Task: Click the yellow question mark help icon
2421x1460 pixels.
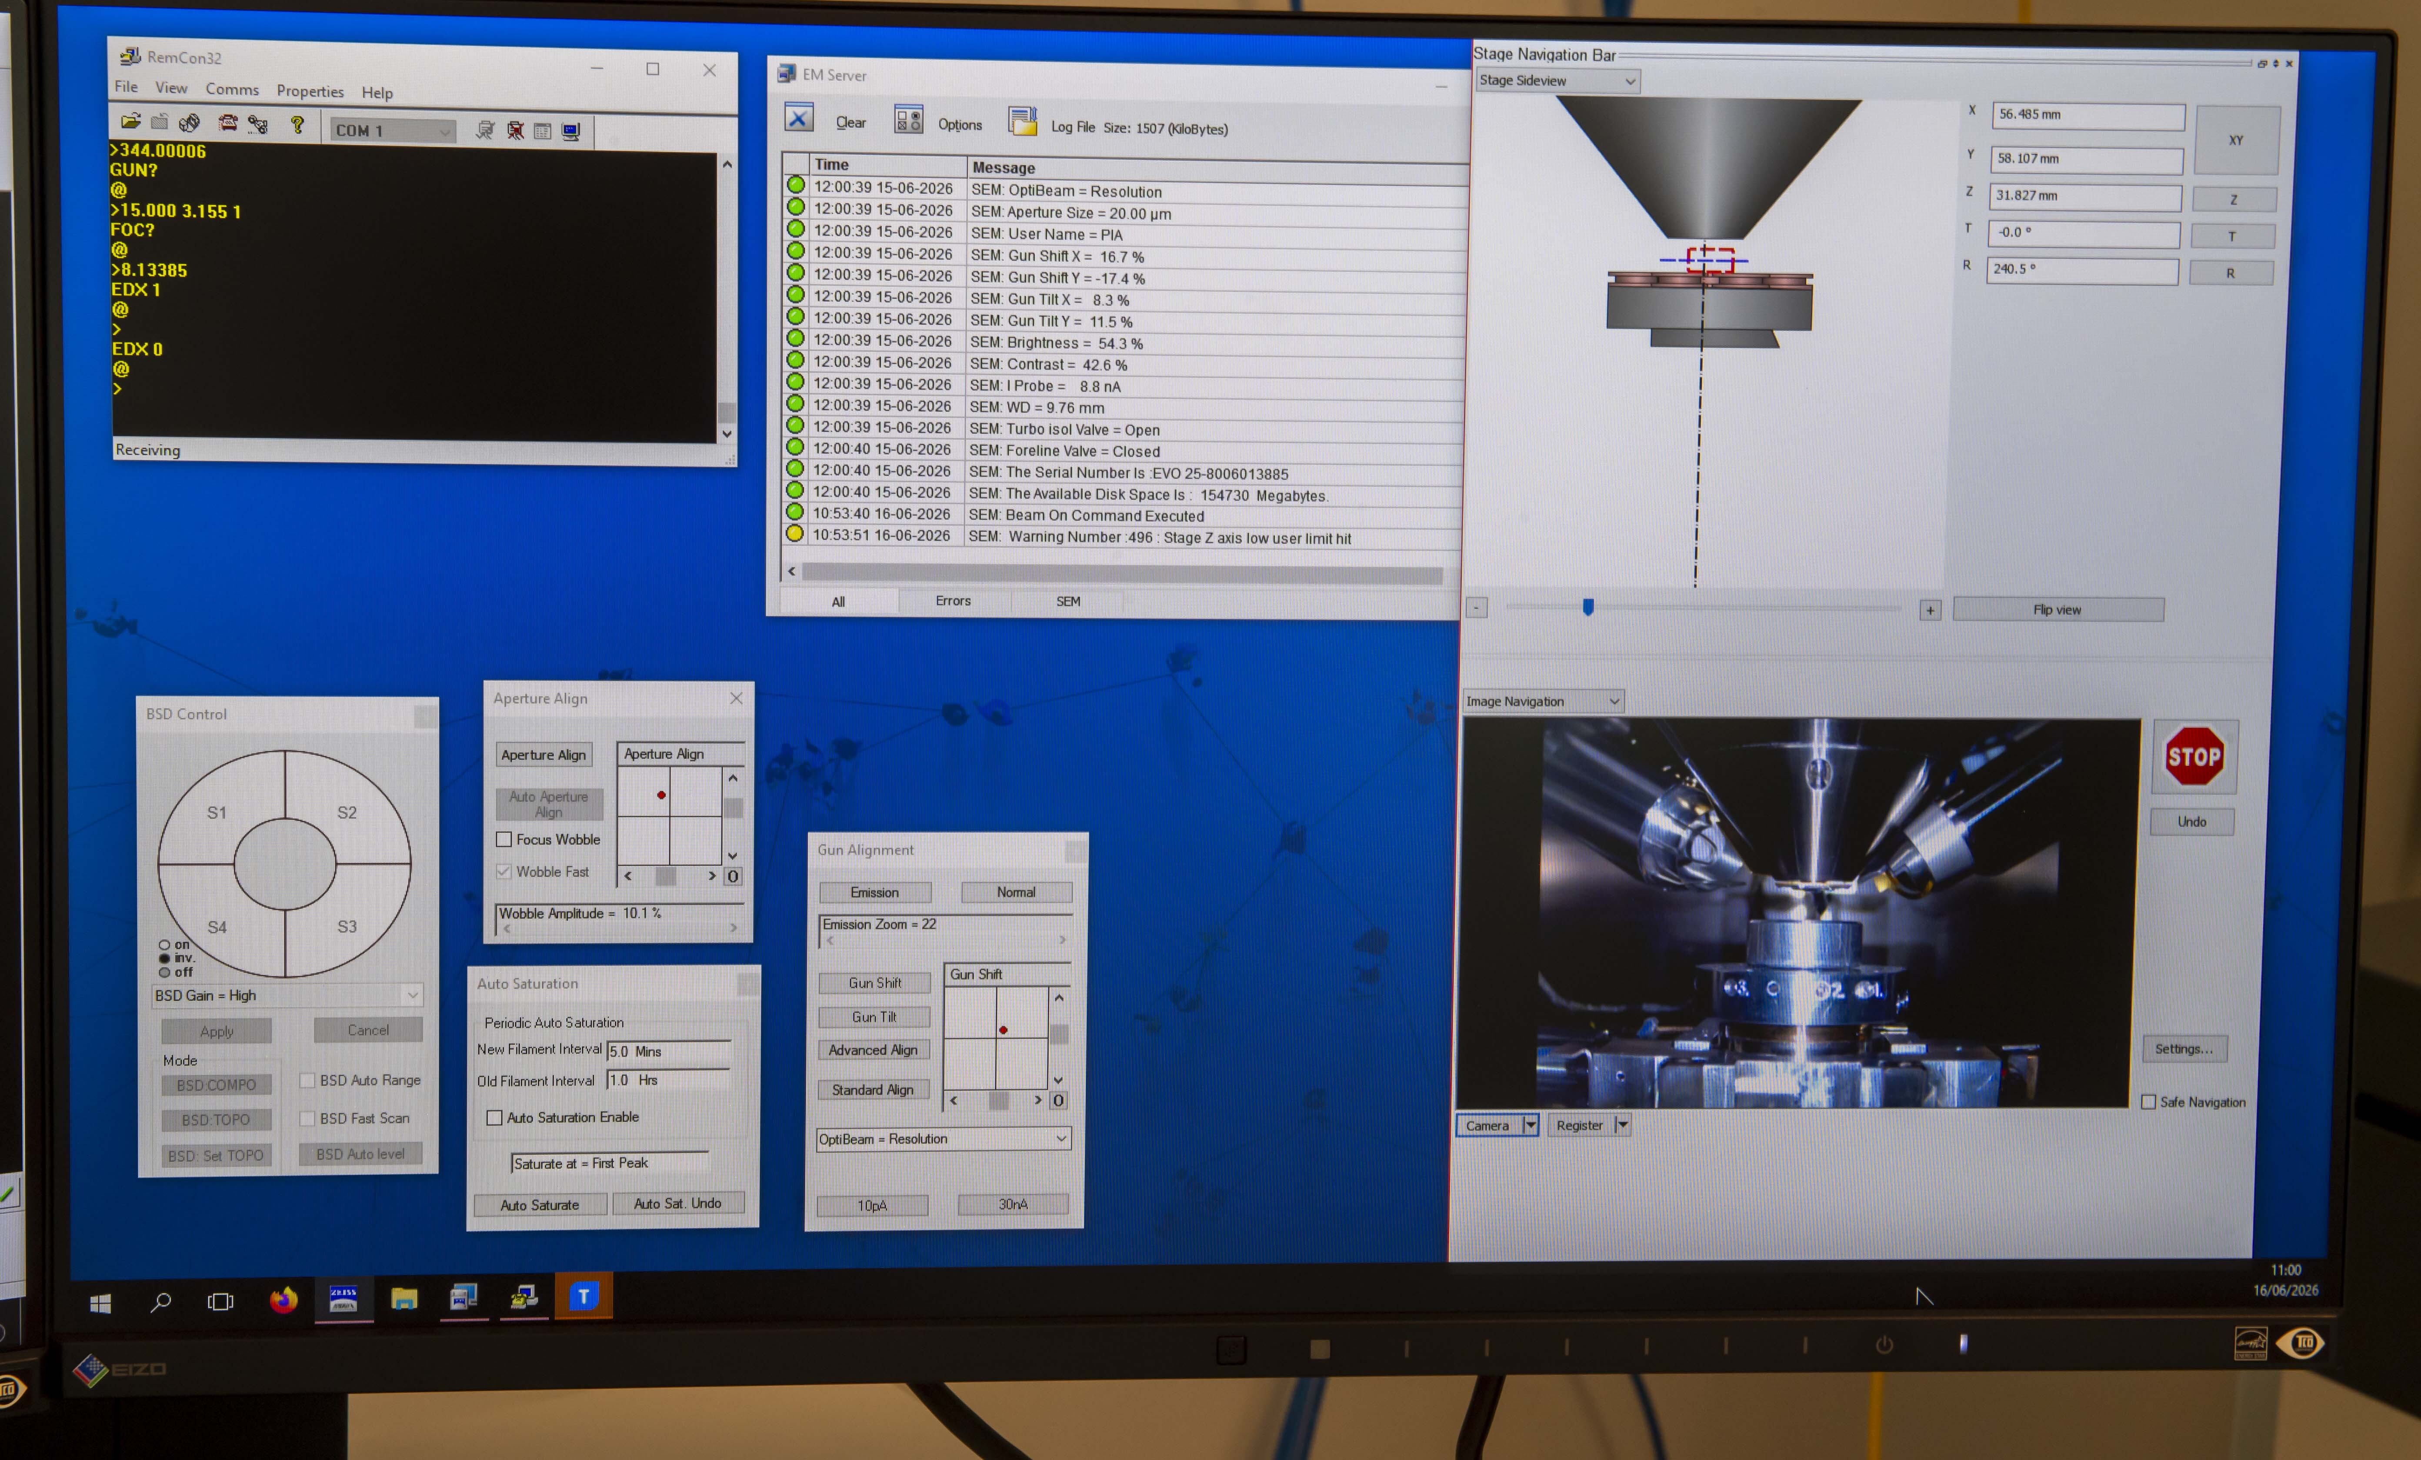Action: [298, 125]
